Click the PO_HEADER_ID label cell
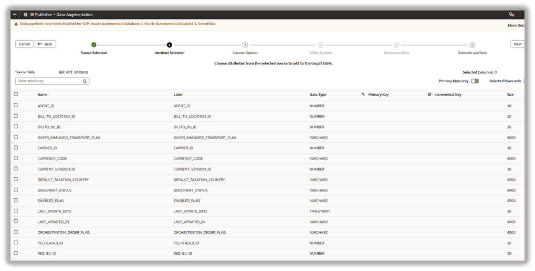This screenshot has height=271, width=535. tap(186, 243)
